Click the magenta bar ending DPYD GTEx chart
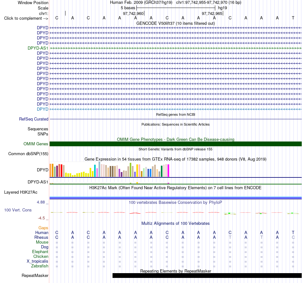Image resolution: width=302 pixels, height=283 pixels. [x=168, y=170]
